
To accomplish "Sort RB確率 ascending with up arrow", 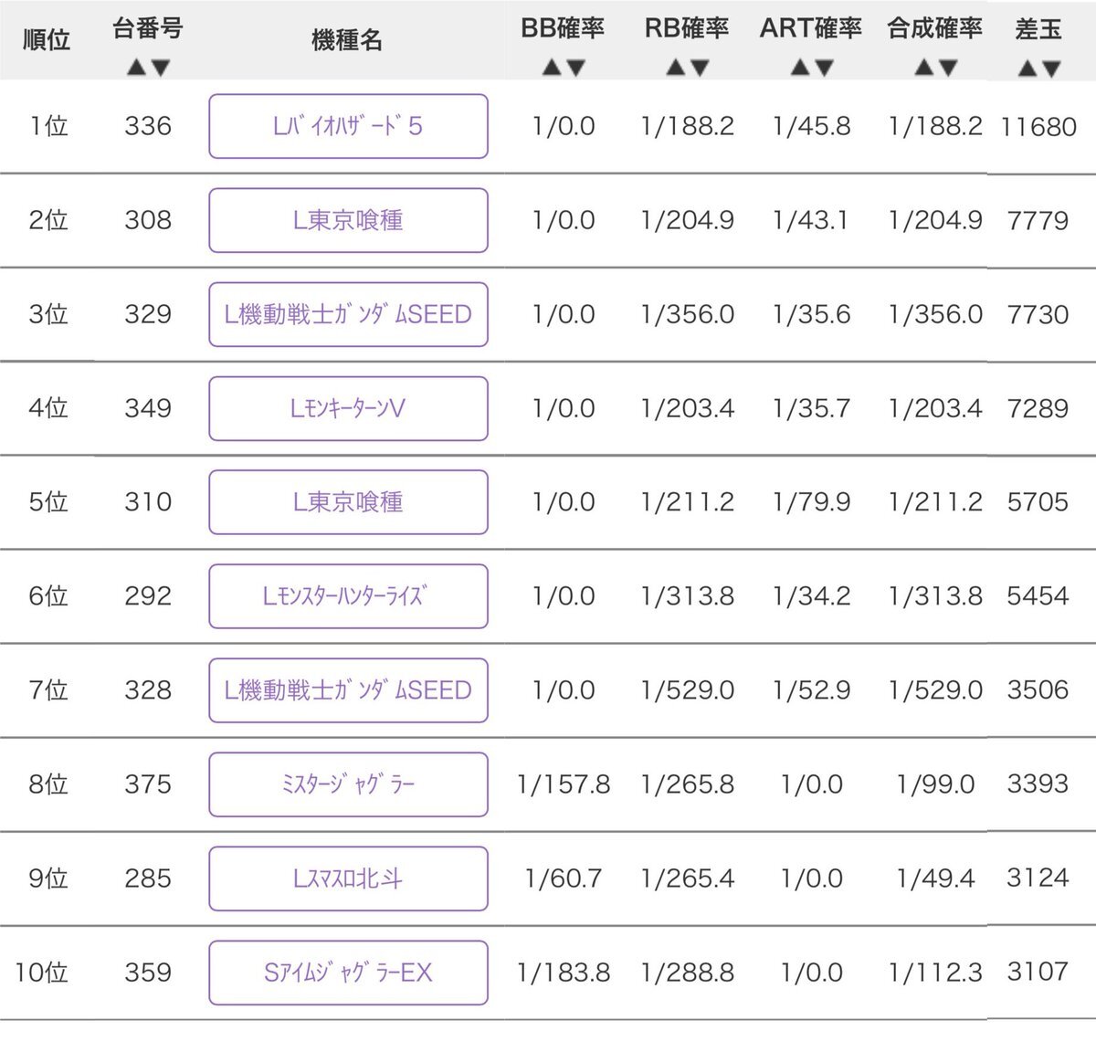I will click(675, 68).
